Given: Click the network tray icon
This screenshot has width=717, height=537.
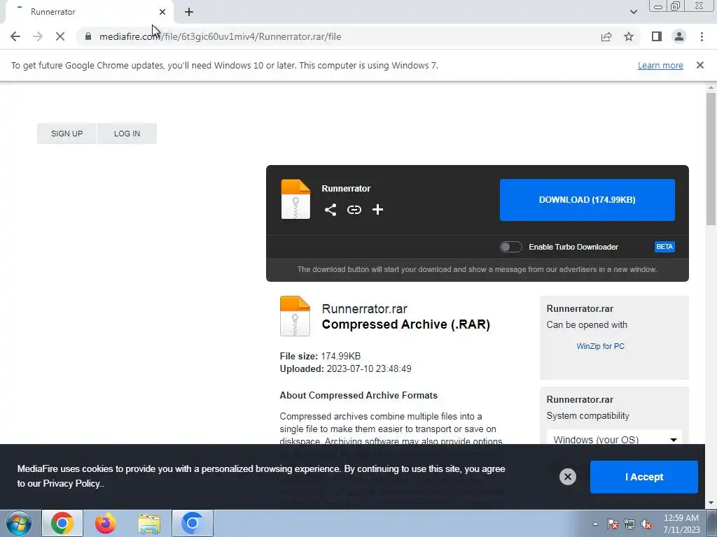Looking at the screenshot, I should pyautogui.click(x=629, y=524).
